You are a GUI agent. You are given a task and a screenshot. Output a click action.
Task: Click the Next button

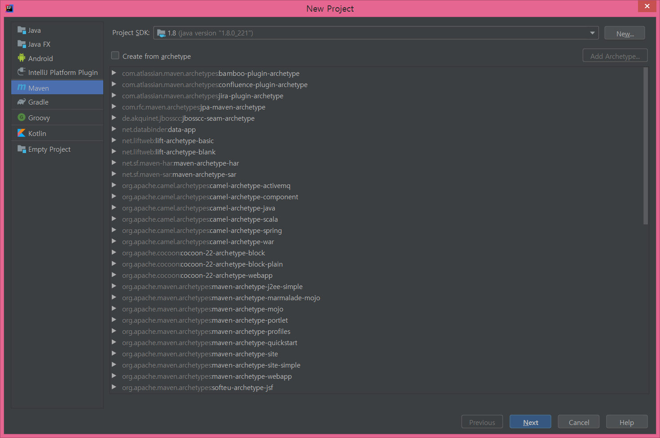(x=530, y=422)
